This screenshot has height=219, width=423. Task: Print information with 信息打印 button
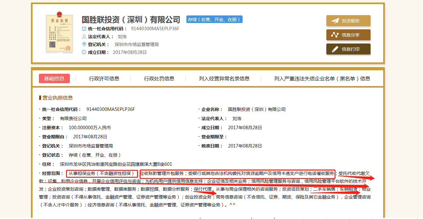point(348,49)
